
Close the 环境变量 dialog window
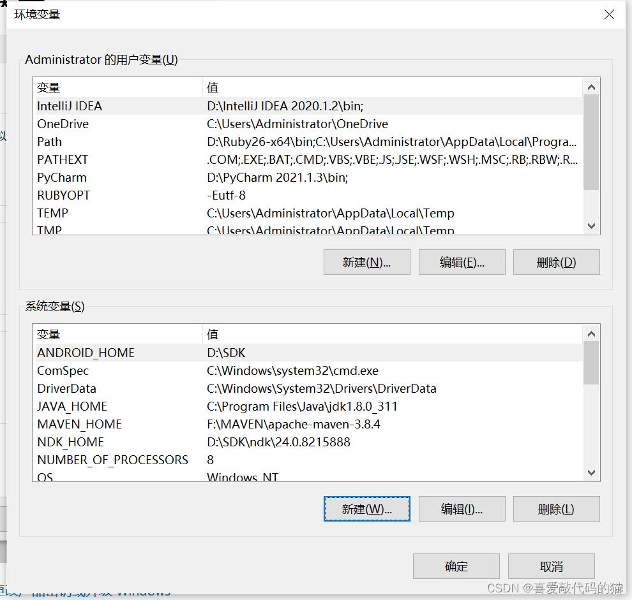coord(609,15)
